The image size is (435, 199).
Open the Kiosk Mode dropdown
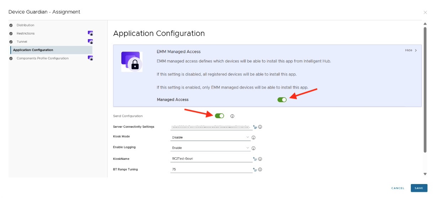[x=211, y=137]
